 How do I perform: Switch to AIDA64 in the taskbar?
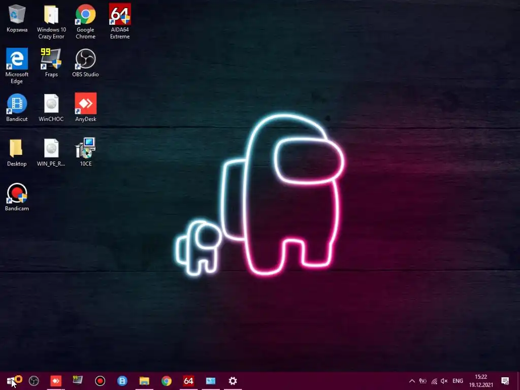(x=188, y=381)
